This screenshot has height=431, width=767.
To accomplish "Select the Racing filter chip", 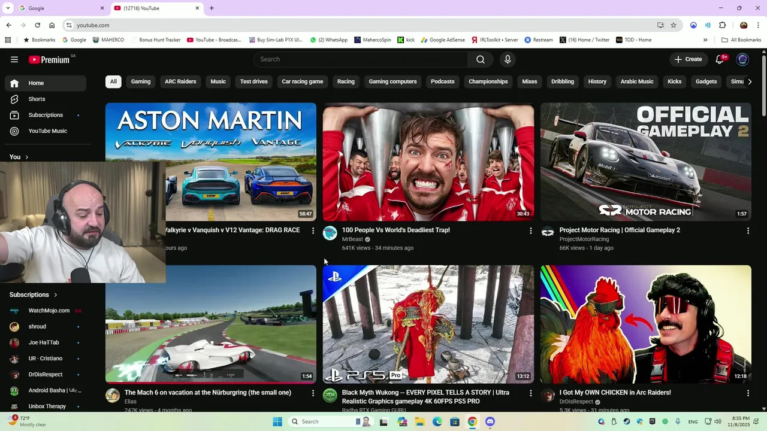I will (346, 81).
